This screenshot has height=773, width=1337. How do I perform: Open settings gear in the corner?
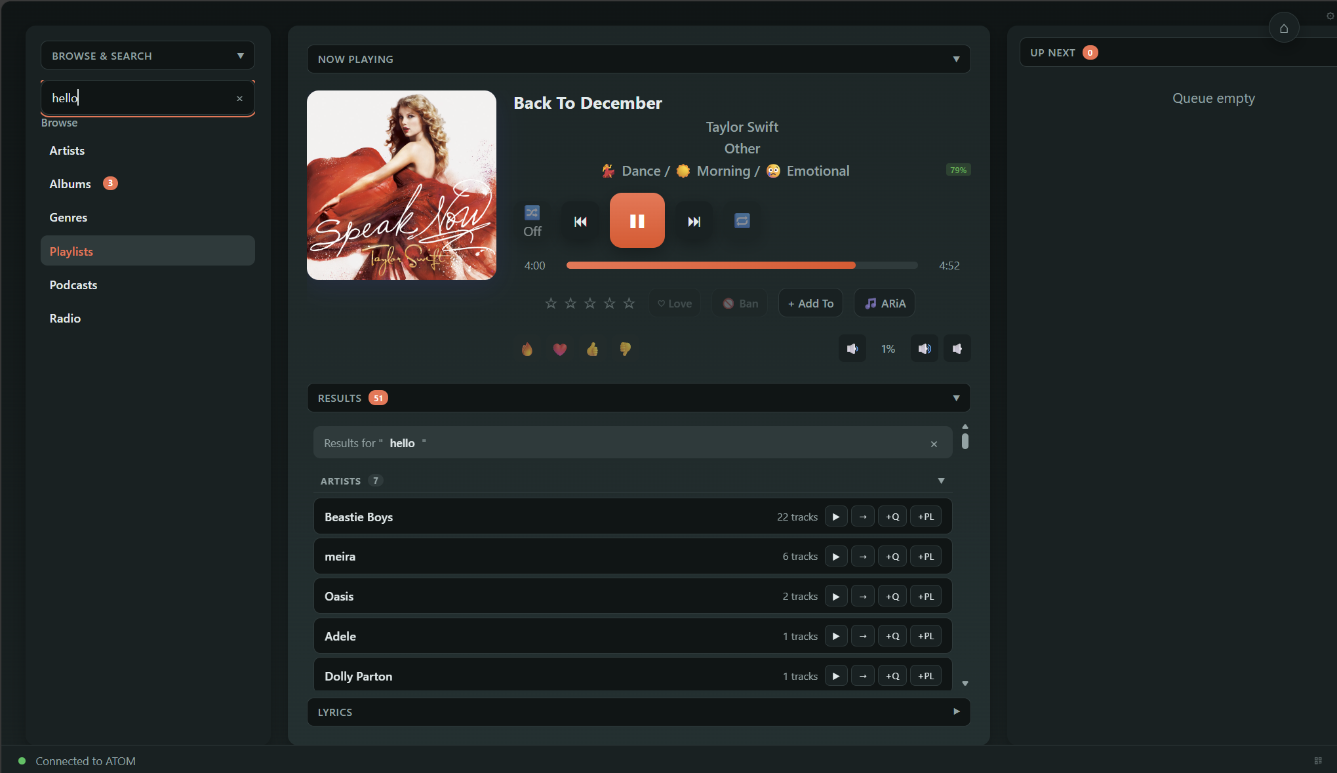(1330, 16)
